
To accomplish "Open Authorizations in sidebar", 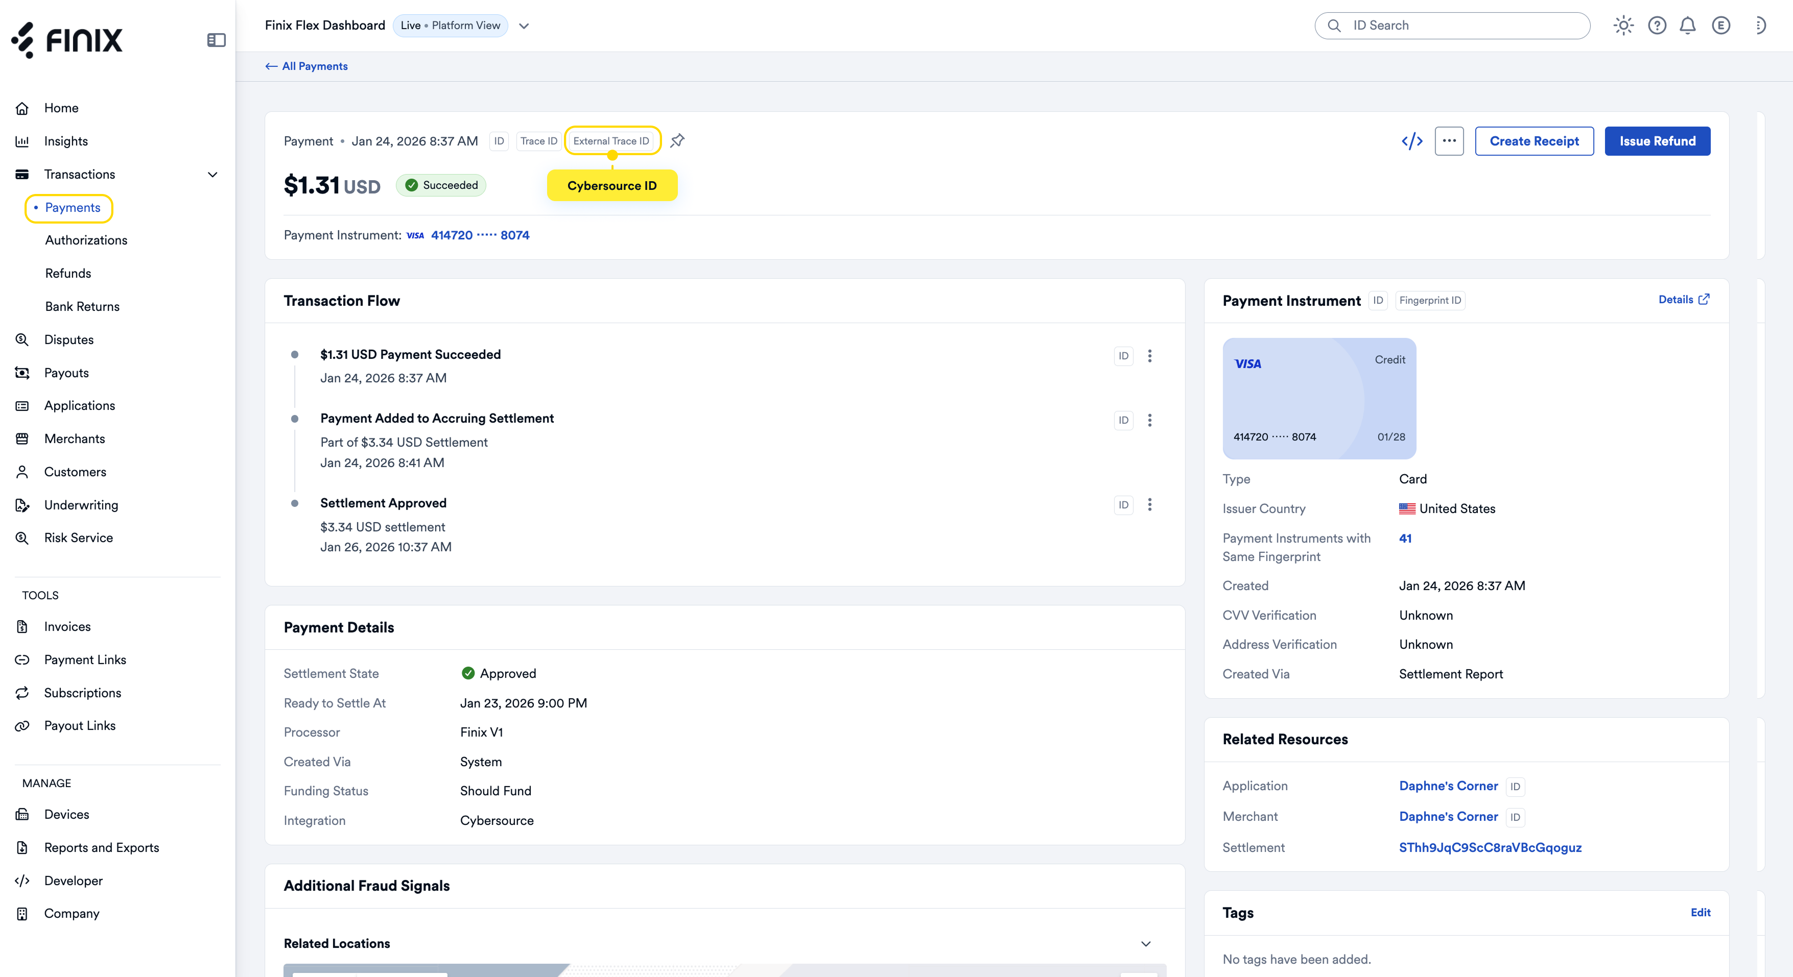I will coord(86,240).
